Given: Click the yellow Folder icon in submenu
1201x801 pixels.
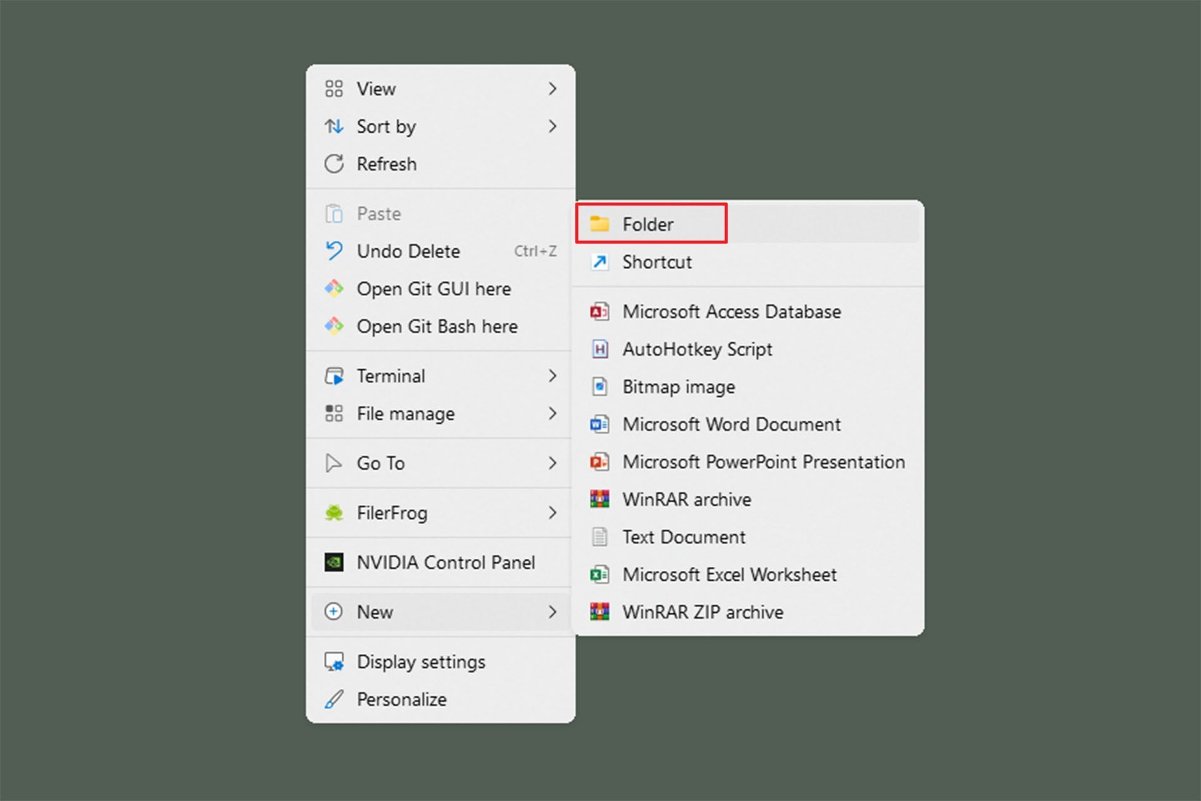Looking at the screenshot, I should tap(599, 224).
